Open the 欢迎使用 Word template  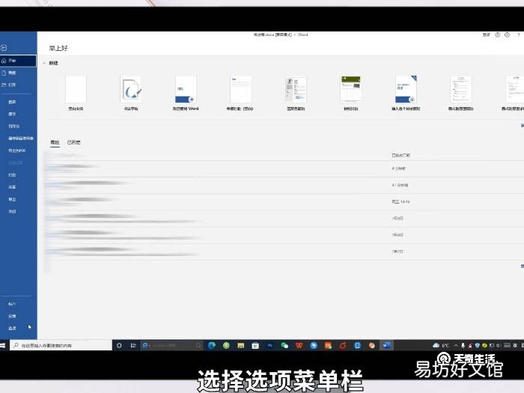click(x=186, y=93)
